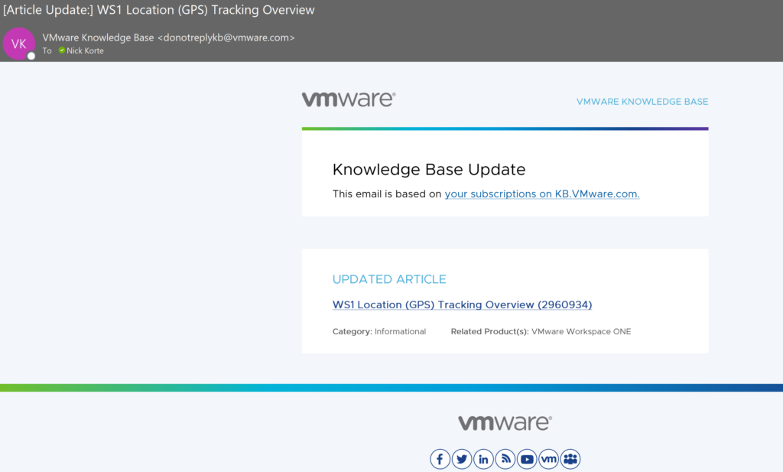
Task: Open the VMWARE KNOWLEDGE BASE link
Action: point(642,102)
